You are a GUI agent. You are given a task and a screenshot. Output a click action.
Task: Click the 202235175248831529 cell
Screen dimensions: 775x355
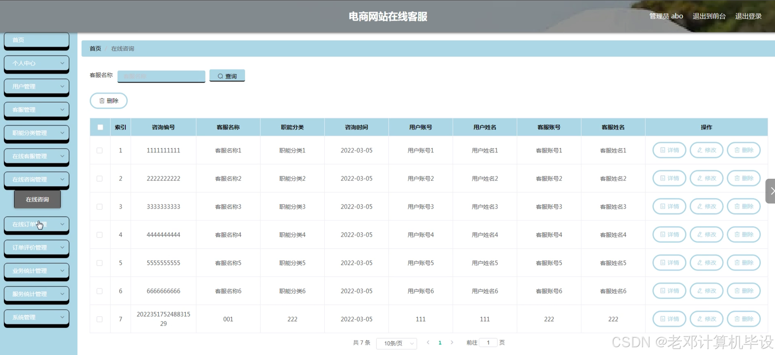point(163,319)
